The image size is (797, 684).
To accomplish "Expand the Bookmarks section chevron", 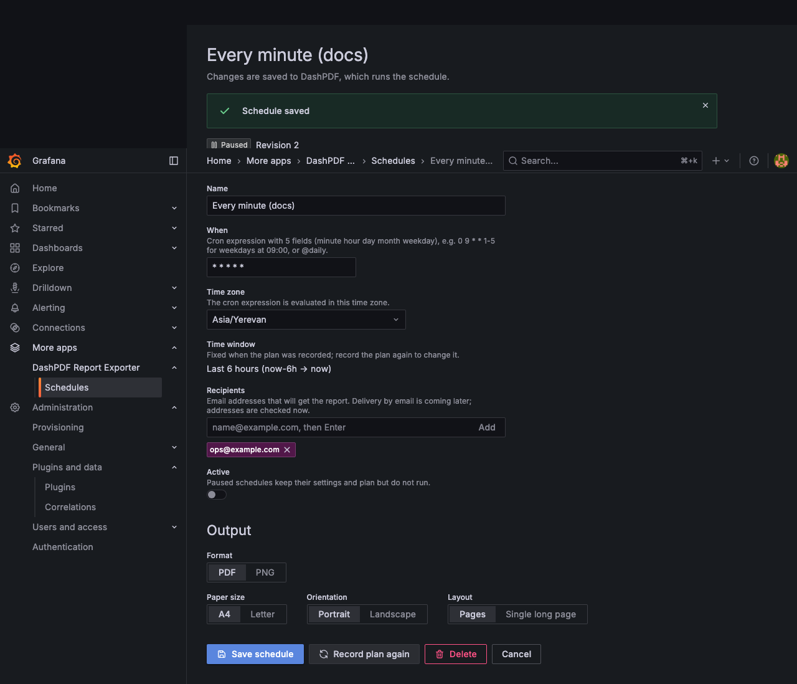I will [x=174, y=208].
